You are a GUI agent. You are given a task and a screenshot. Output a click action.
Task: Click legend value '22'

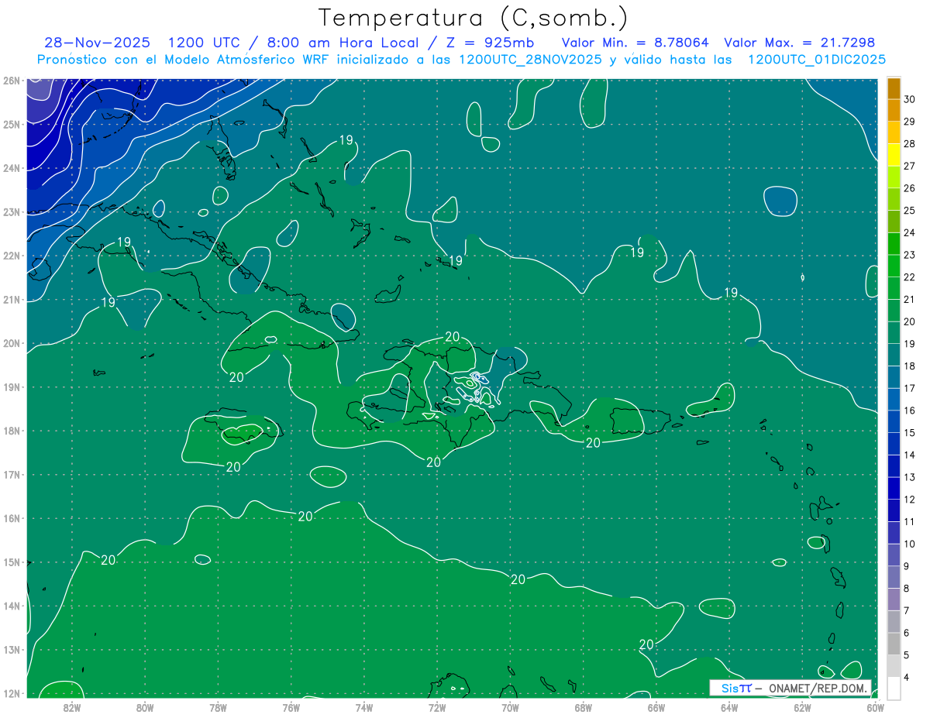pos(909,277)
